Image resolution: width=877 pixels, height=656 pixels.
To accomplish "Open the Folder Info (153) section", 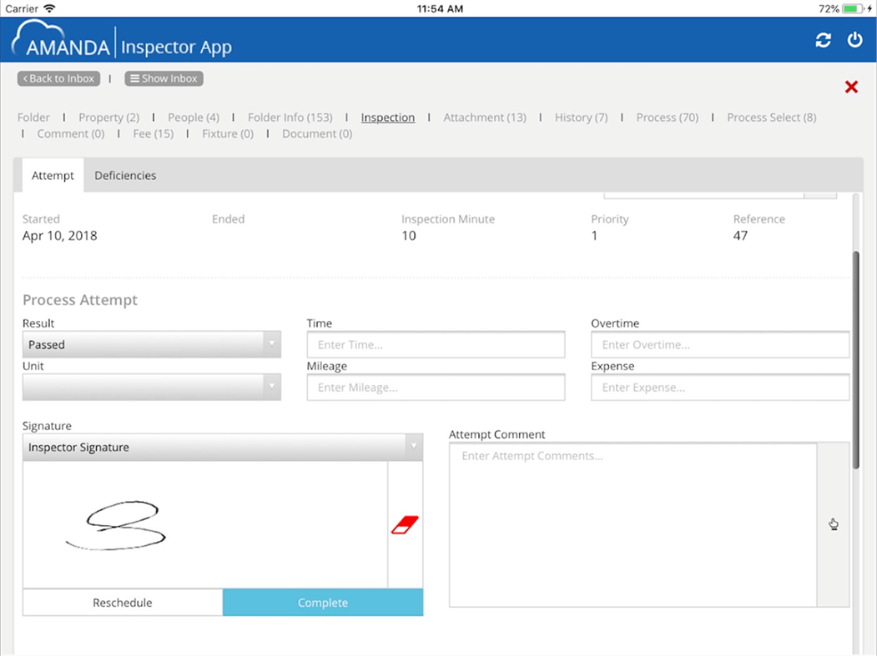I will coord(290,117).
